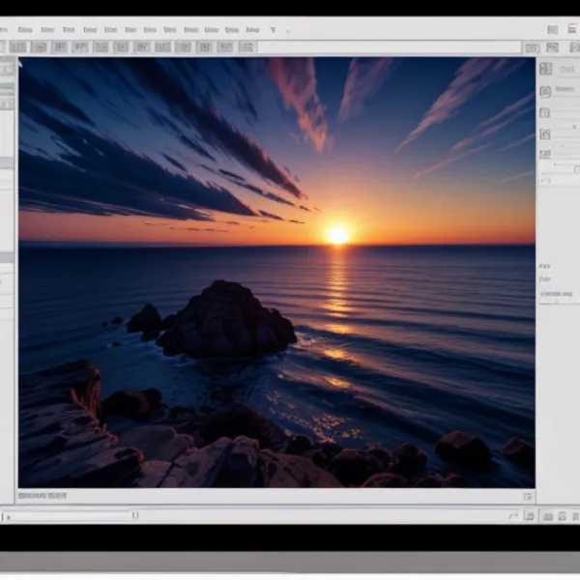Open the second menu in the menu bar
Screen dimensions: 580x580
[46, 30]
